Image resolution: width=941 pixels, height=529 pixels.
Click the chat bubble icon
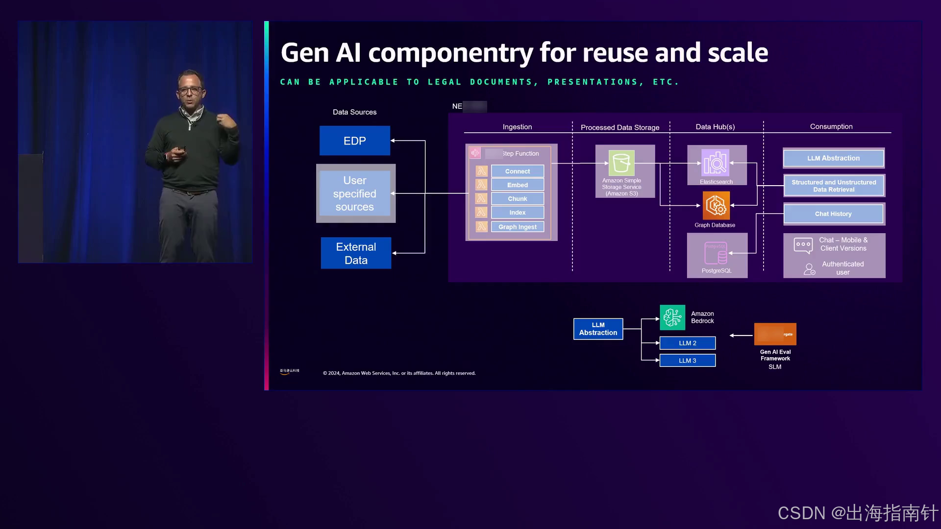tap(803, 245)
